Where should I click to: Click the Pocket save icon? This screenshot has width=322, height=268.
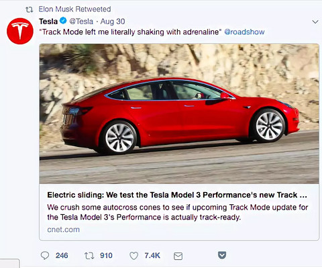point(222,255)
